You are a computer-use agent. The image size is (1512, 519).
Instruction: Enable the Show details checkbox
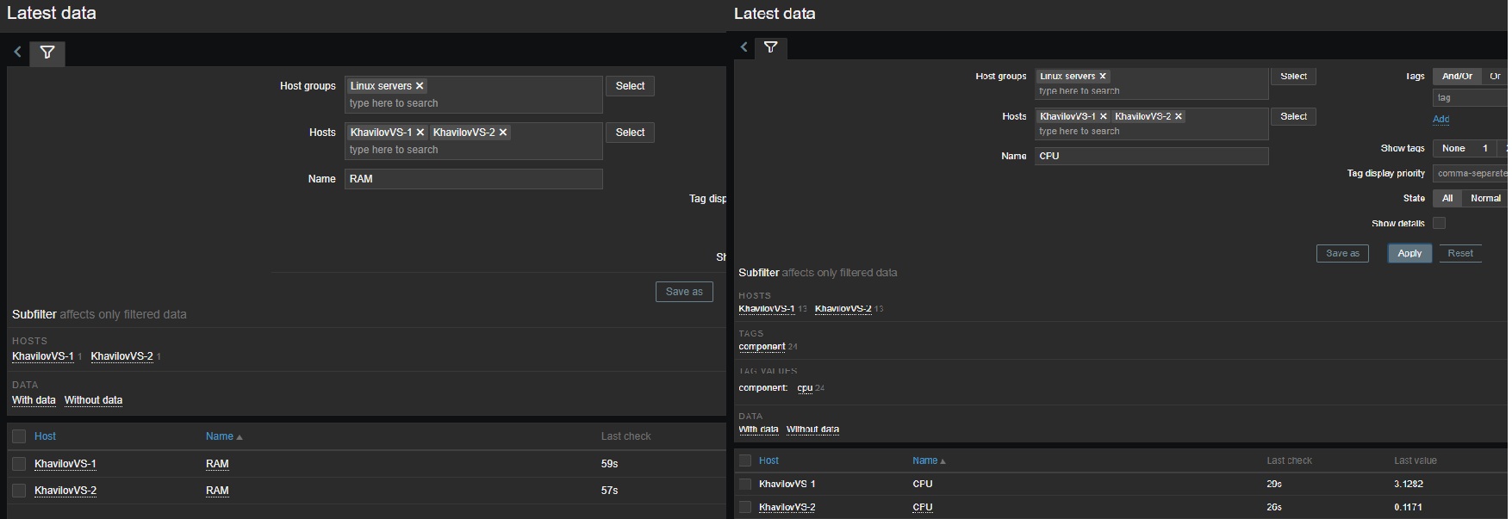tap(1439, 223)
